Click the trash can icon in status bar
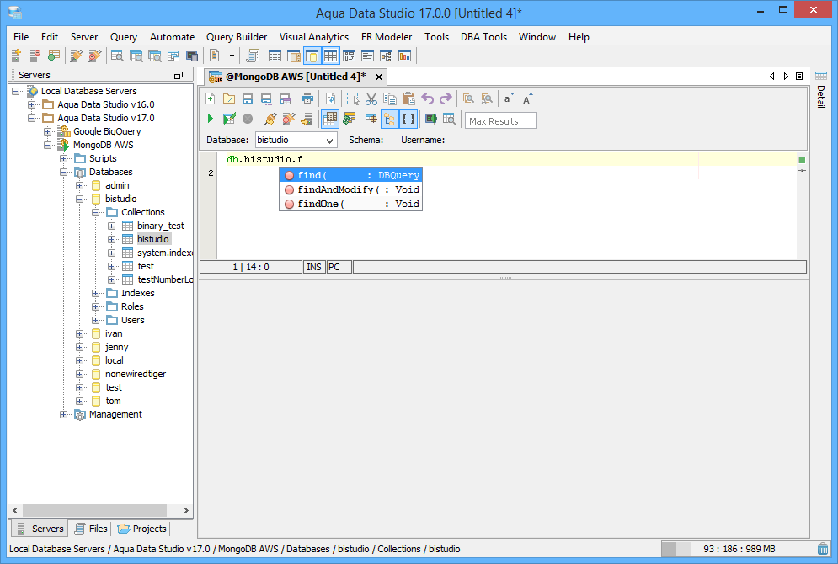This screenshot has width=838, height=564. [x=823, y=549]
